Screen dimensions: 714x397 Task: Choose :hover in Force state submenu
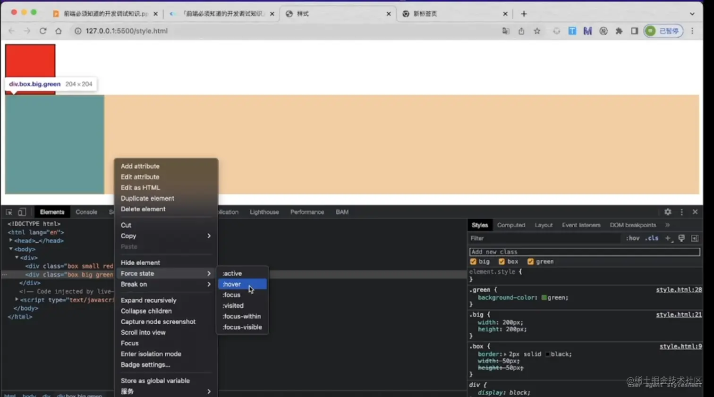pos(242,284)
